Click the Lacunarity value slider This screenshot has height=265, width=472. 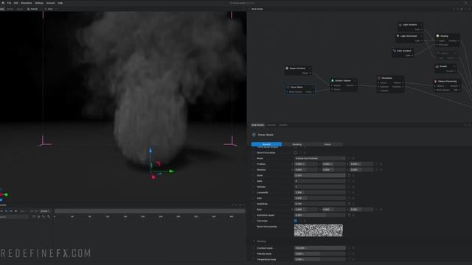tap(319, 192)
